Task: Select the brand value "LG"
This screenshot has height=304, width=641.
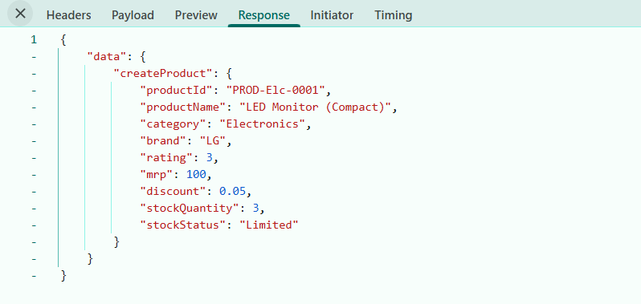Action: [213, 141]
